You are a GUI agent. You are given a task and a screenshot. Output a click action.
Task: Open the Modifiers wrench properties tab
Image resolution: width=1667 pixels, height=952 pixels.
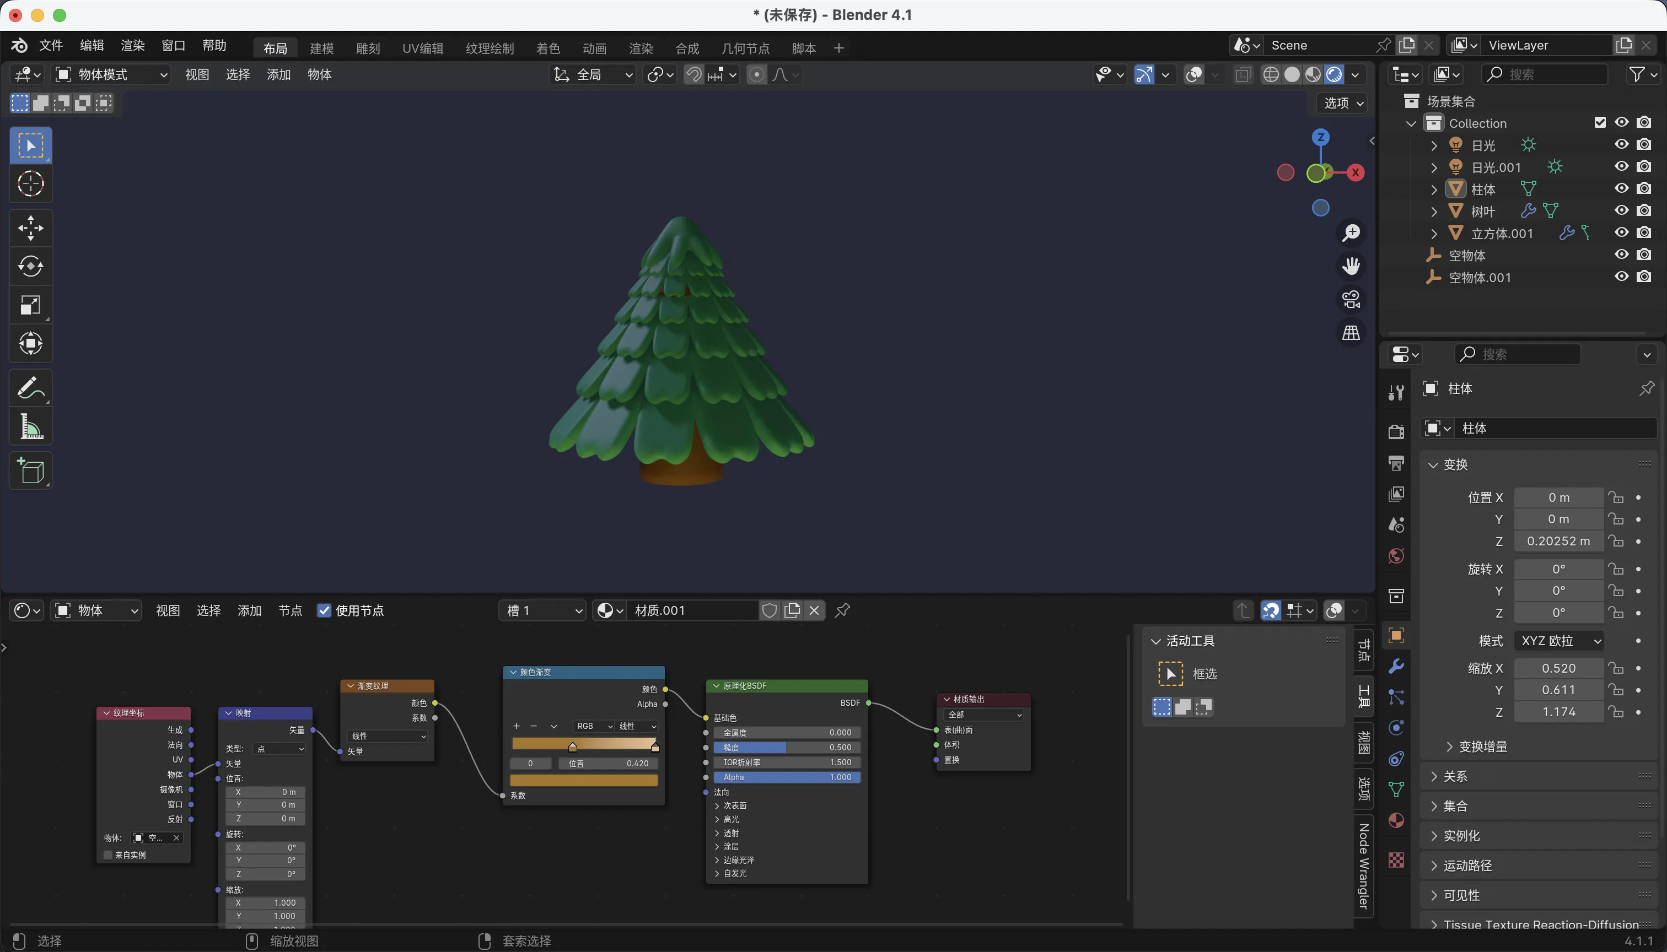[x=1395, y=666]
